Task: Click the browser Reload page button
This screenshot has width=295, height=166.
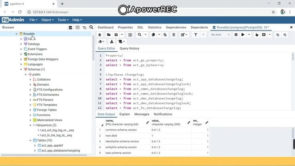Action: (20, 12)
